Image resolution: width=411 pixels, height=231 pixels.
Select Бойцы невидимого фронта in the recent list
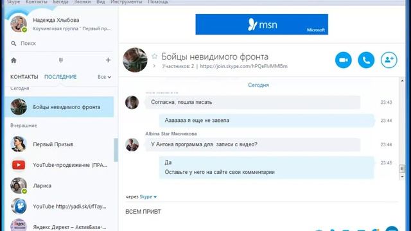(x=60, y=107)
